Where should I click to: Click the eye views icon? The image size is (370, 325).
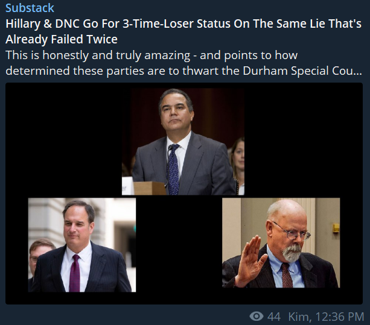(257, 316)
